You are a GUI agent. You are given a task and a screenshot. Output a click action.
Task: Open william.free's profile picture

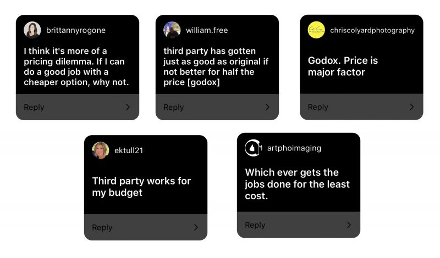[172, 30]
